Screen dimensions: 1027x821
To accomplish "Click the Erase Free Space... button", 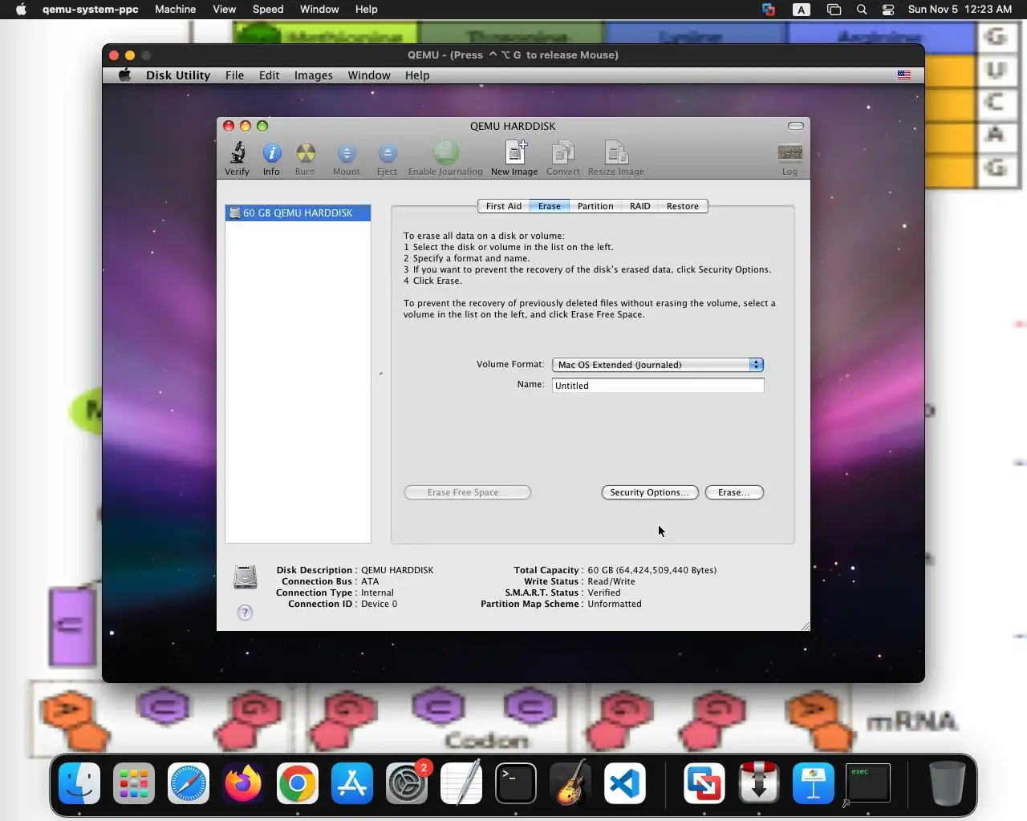I will (468, 492).
